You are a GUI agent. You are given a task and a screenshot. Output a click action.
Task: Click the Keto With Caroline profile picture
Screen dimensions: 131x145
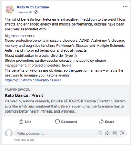pyautogui.click(x=10, y=10)
